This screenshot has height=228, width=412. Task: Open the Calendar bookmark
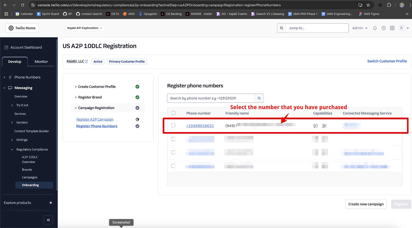click(x=24, y=14)
